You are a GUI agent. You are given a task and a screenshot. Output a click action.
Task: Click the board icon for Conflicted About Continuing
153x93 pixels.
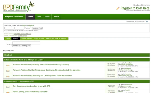pyautogui.click(x=8, y=71)
